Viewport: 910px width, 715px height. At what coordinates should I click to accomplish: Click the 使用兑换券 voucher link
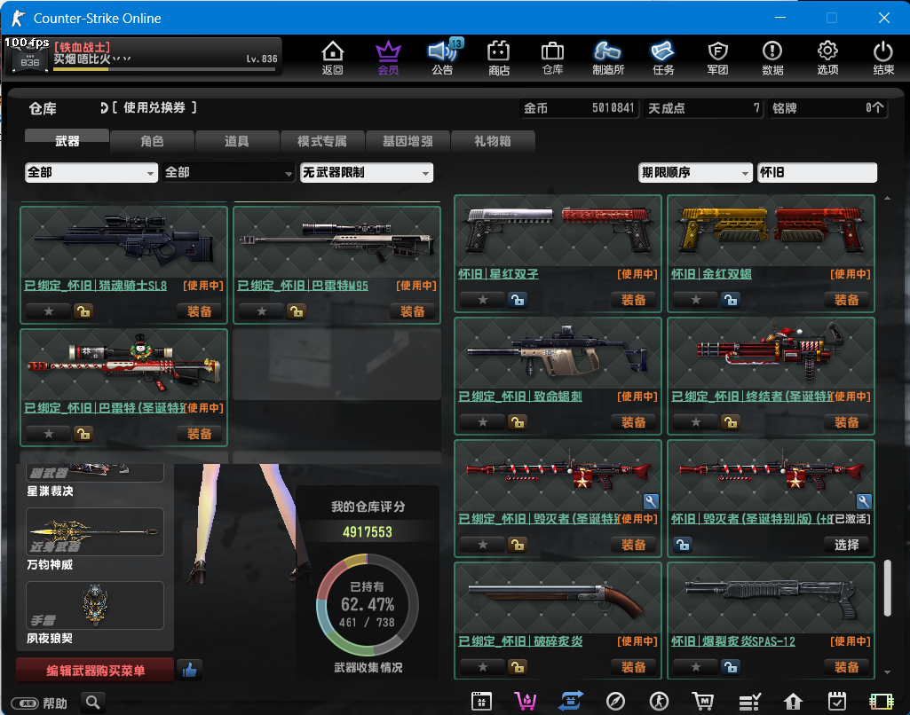coord(154,107)
